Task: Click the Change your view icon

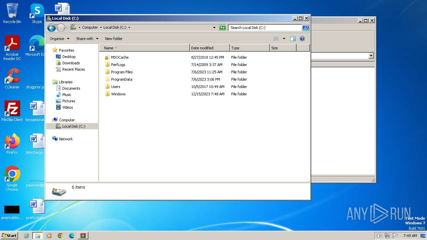Action: pos(276,39)
